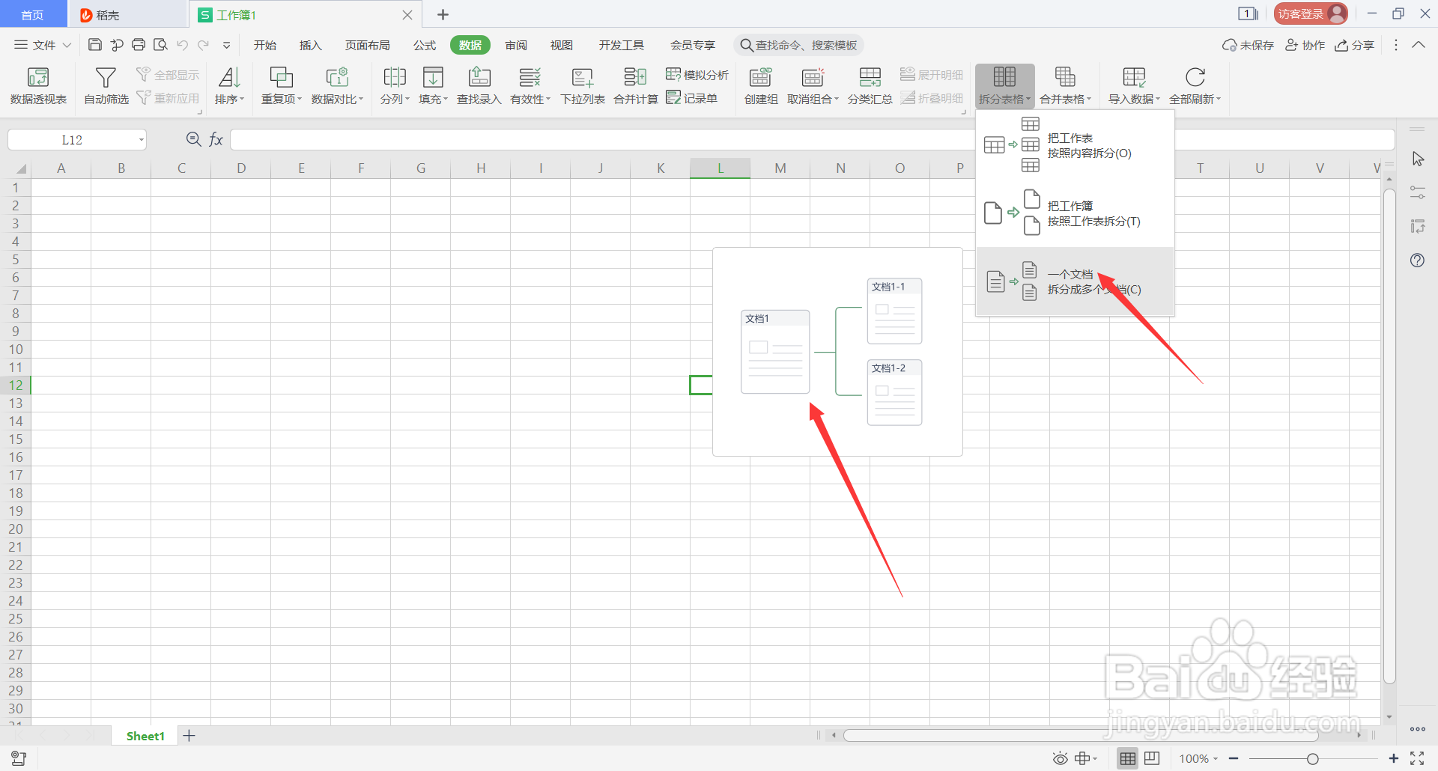Switch to the Insert (插入) ribbon tab
The image size is (1438, 771).
(x=310, y=45)
